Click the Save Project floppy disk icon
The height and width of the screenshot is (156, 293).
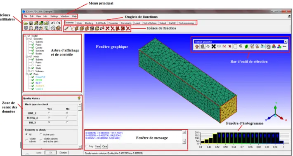pos(31,23)
